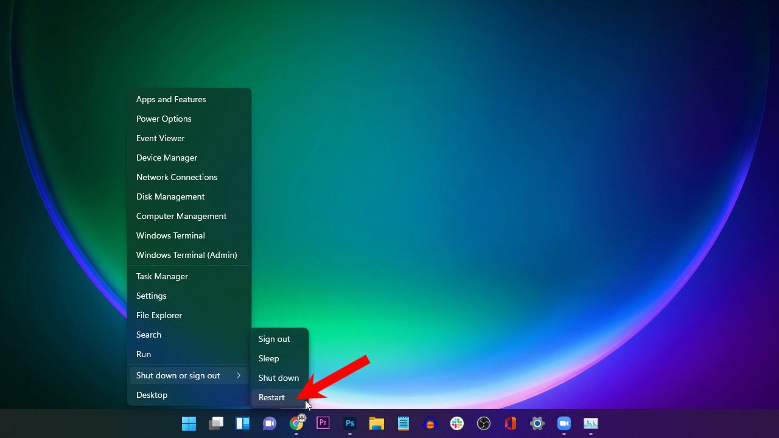Open File Explorer from the taskbar
The height and width of the screenshot is (438, 779).
[376, 423]
